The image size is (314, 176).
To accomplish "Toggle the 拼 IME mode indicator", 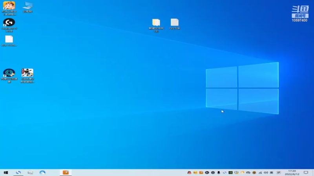I will pos(279,172).
